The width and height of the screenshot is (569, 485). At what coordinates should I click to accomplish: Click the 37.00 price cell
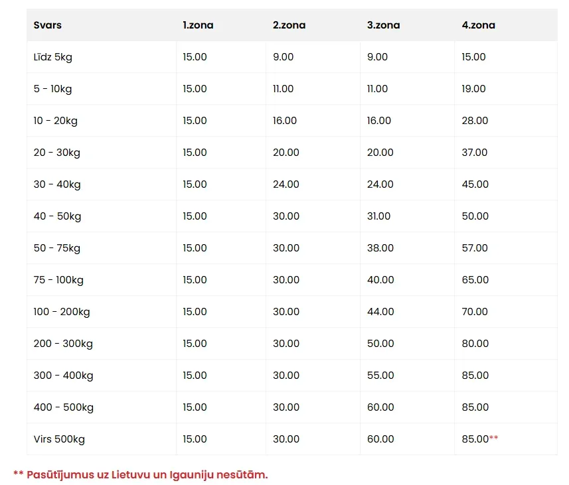pyautogui.click(x=475, y=153)
